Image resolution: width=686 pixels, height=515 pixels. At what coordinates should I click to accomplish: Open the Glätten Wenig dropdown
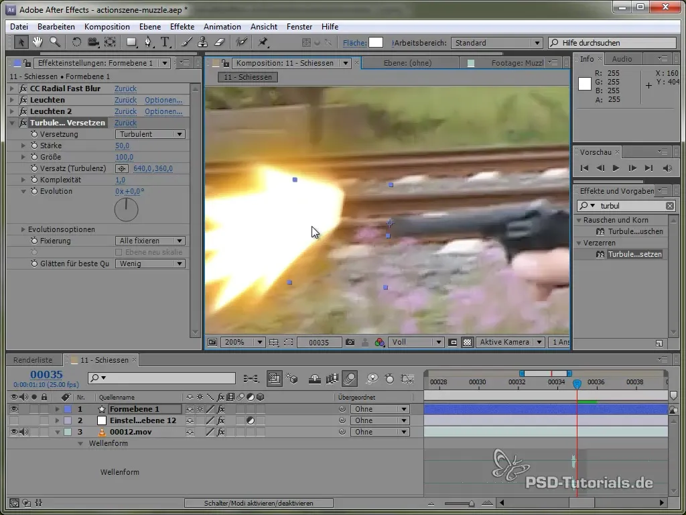click(150, 264)
